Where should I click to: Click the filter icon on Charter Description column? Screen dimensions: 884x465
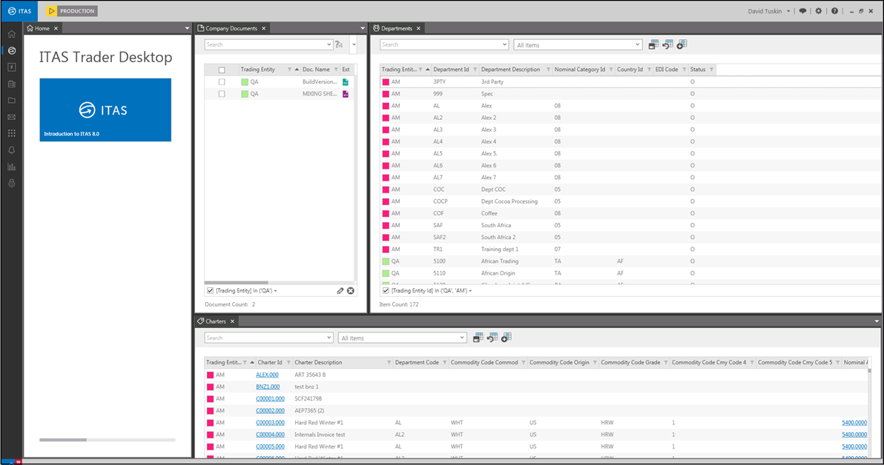[389, 363]
